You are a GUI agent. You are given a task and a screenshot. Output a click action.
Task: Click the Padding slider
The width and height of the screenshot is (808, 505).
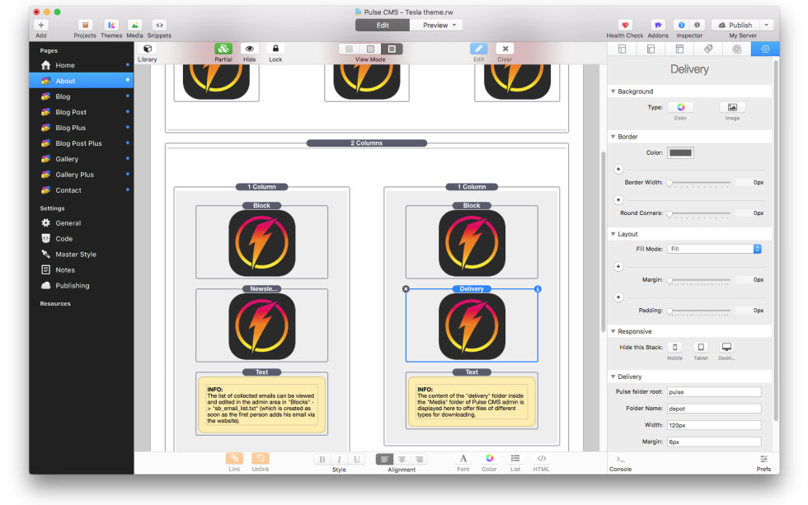click(699, 311)
